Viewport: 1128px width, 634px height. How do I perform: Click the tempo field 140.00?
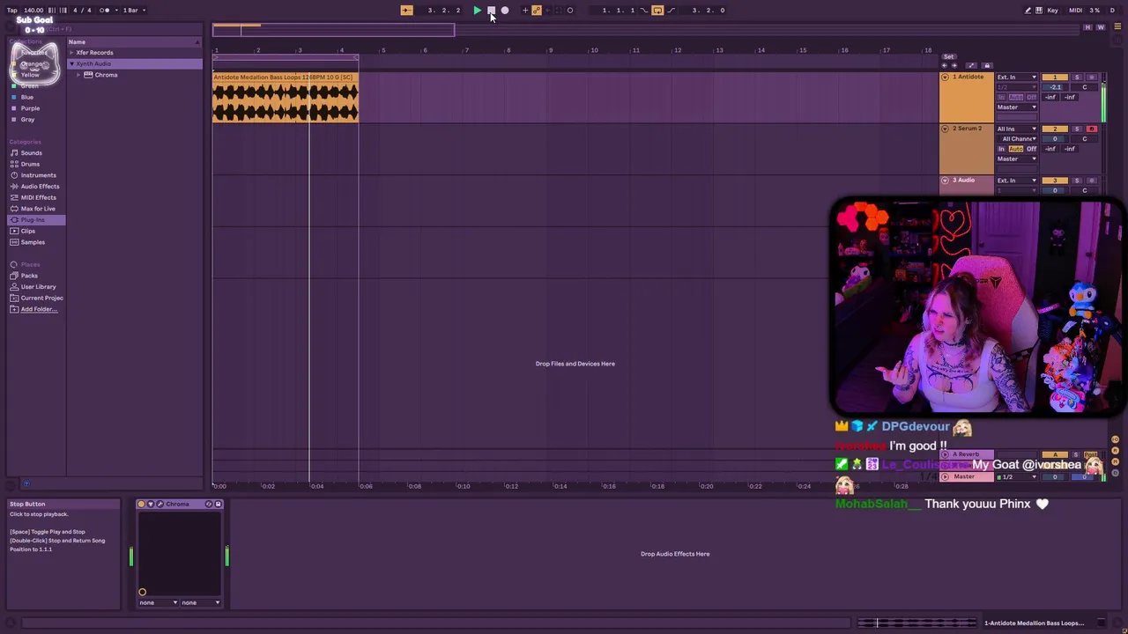(x=33, y=11)
